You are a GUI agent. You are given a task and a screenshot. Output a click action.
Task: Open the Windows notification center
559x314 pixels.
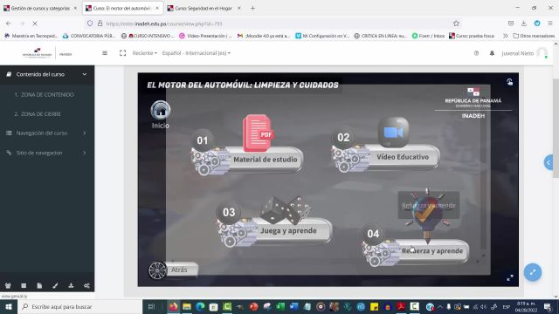(548, 306)
